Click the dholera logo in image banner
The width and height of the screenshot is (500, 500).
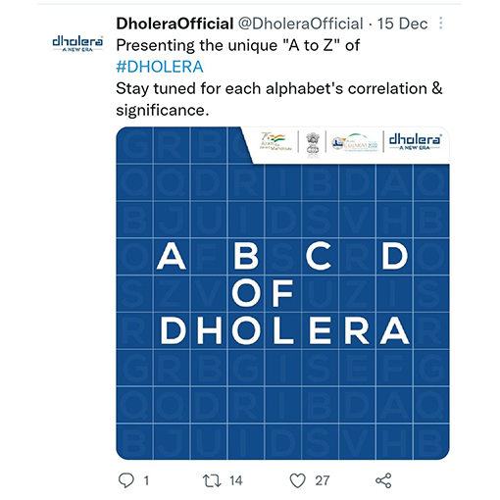pos(415,142)
